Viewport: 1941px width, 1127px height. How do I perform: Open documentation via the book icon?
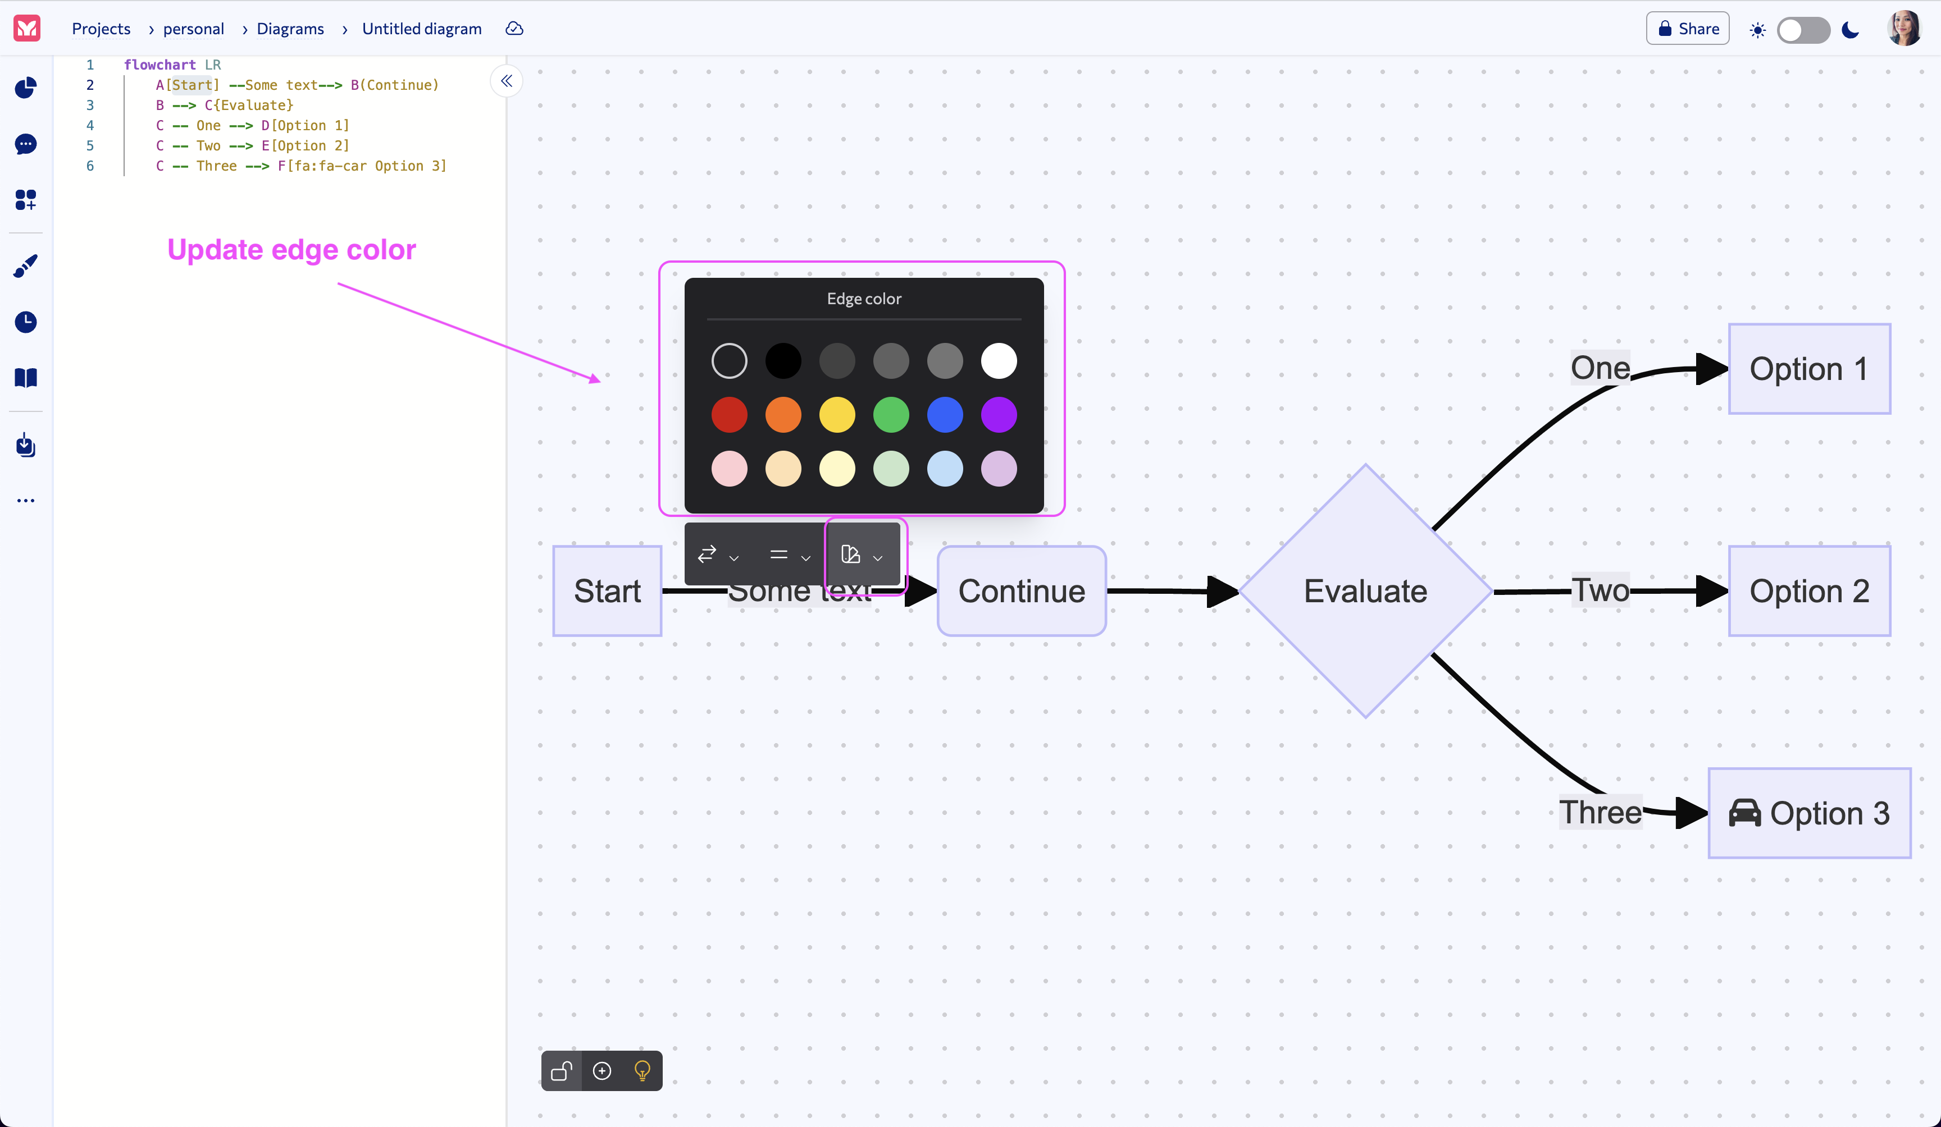pyautogui.click(x=25, y=377)
